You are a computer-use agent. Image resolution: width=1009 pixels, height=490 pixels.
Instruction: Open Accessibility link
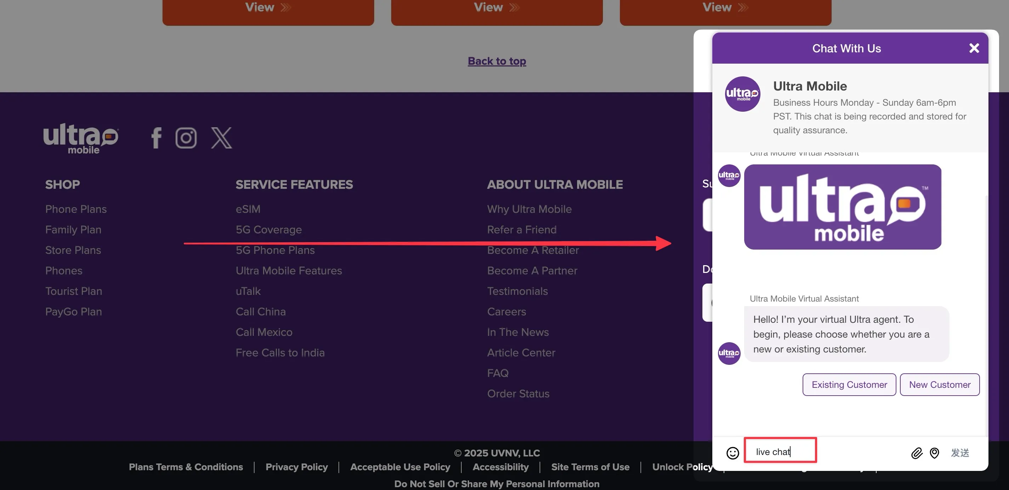pyautogui.click(x=501, y=467)
